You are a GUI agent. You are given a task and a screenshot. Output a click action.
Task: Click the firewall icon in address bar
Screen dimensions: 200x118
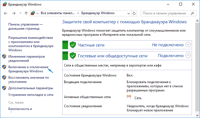click(33, 13)
